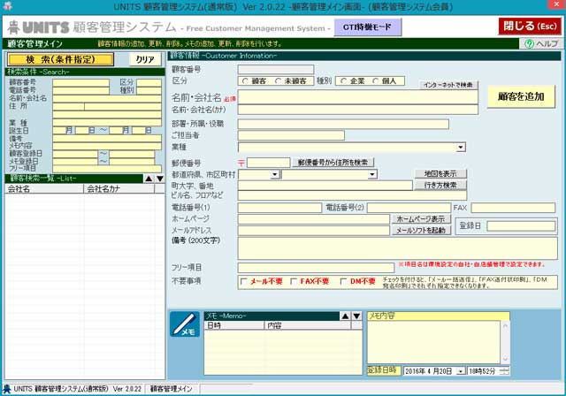Check the FAX不要 checkbox
Viewport: 566px width, 396px height.
click(294, 281)
